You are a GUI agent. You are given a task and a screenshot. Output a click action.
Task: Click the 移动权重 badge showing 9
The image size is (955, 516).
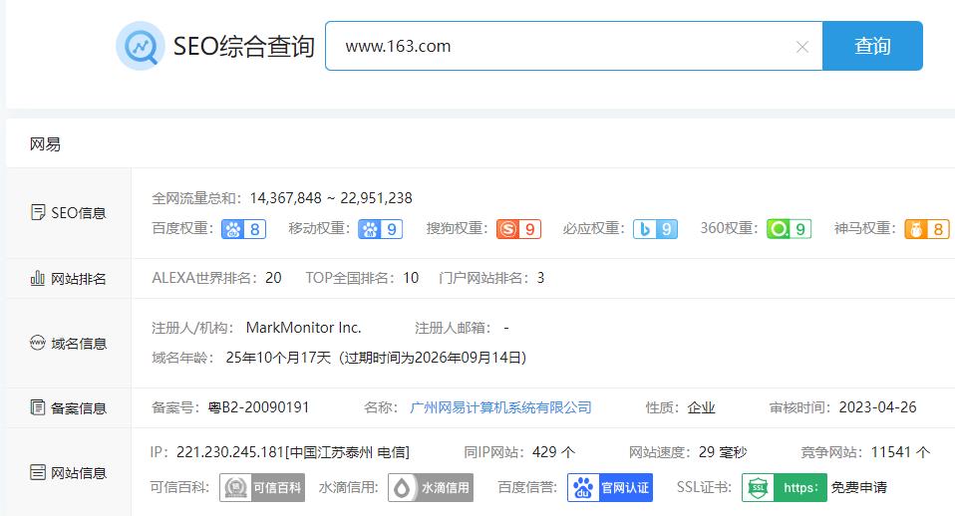380,229
